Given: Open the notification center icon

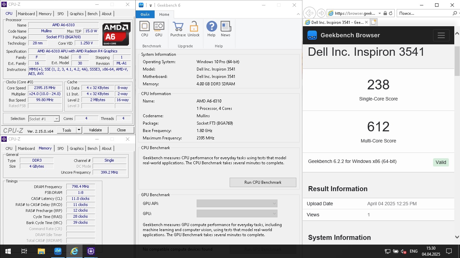Looking at the screenshot, I should pos(449,251).
